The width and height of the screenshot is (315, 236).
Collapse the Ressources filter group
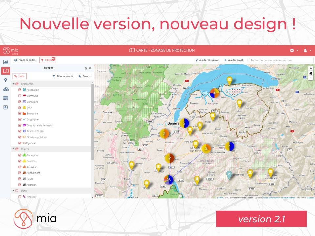14,84
